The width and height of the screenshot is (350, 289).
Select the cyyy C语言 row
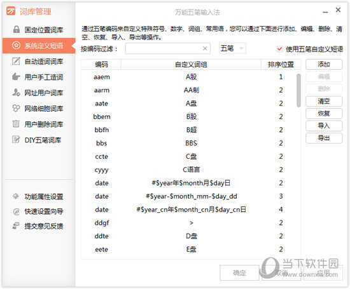tap(189, 170)
